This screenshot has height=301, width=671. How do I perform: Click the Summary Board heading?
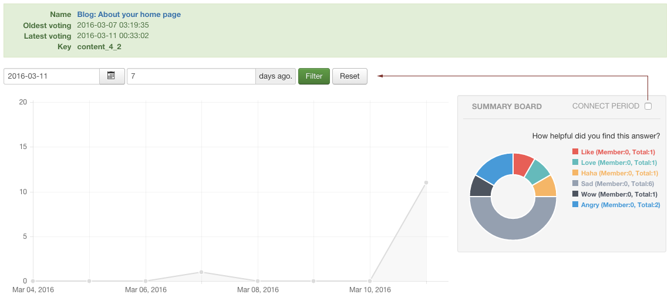(507, 107)
